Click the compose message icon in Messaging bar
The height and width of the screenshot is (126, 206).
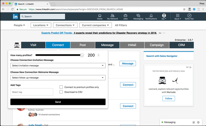pos(194,122)
